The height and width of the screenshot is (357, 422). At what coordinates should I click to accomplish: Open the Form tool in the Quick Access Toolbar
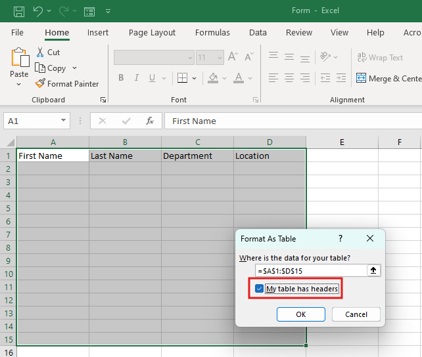pyautogui.click(x=89, y=12)
